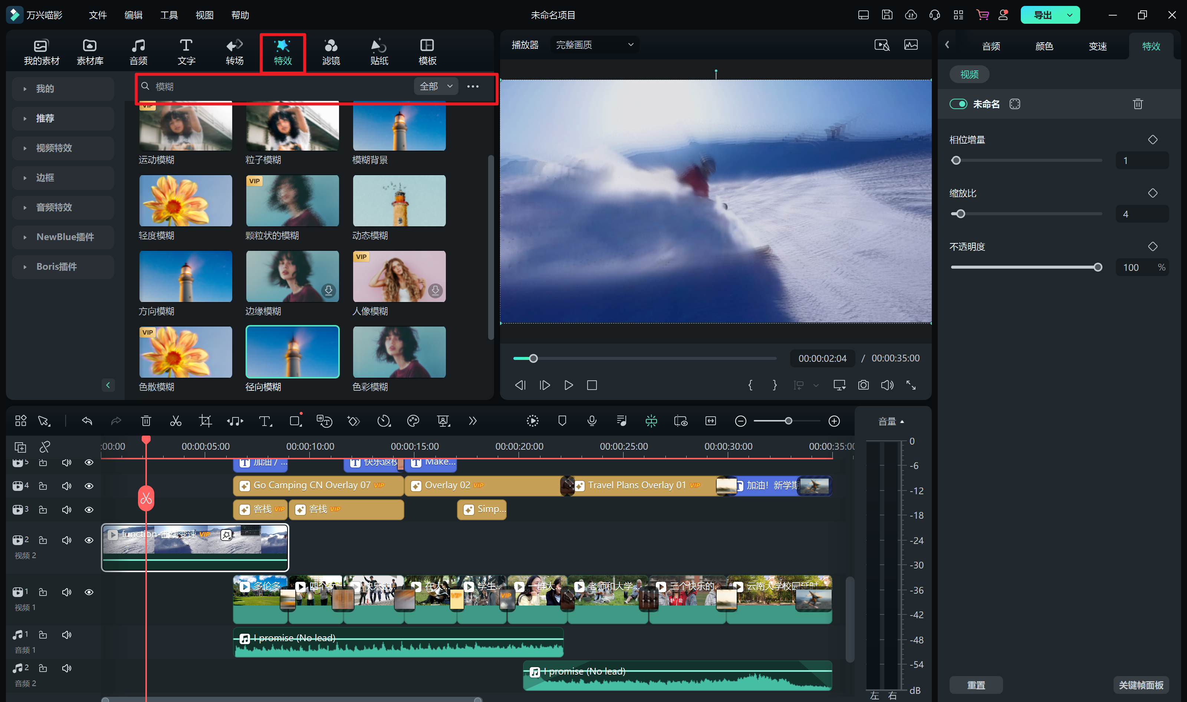Viewport: 1187px width, 702px height.
Task: Click the marker shield icon in timeline toolbar
Action: click(x=562, y=420)
